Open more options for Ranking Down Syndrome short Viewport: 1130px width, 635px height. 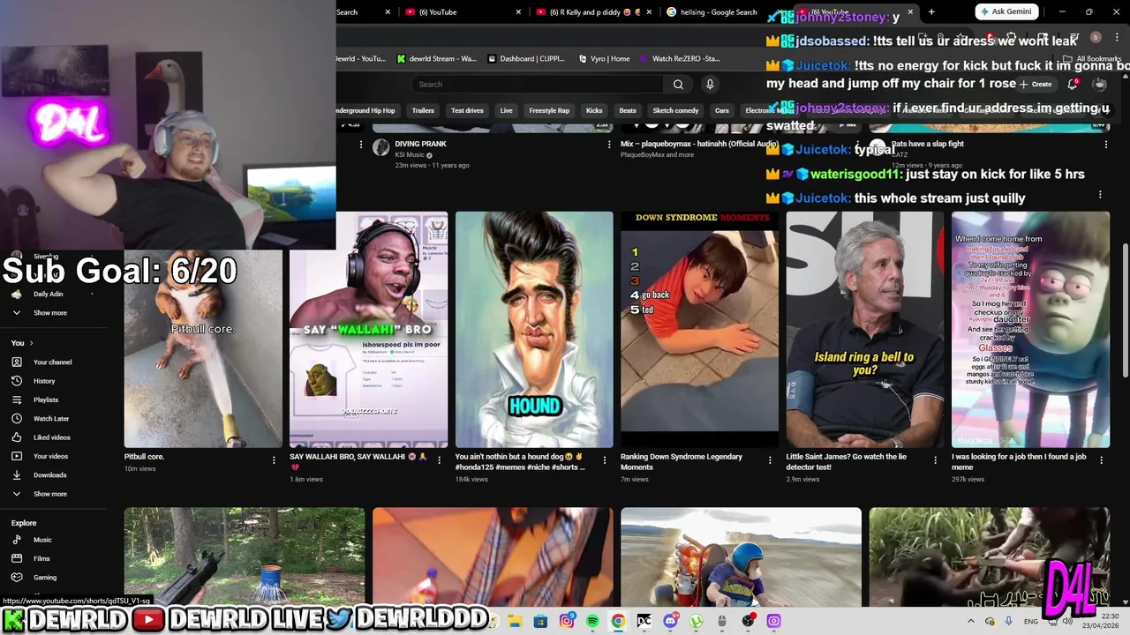(x=770, y=459)
